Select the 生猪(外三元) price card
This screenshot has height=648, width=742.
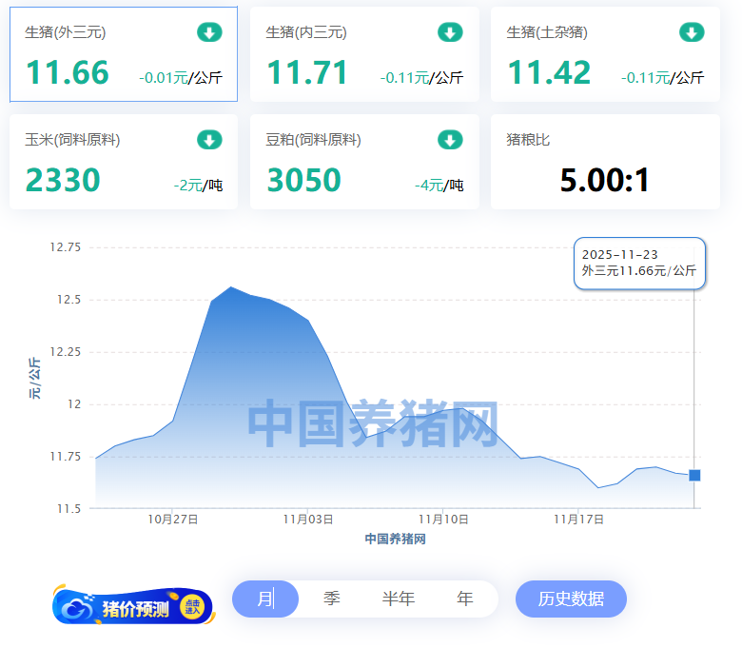point(124,55)
